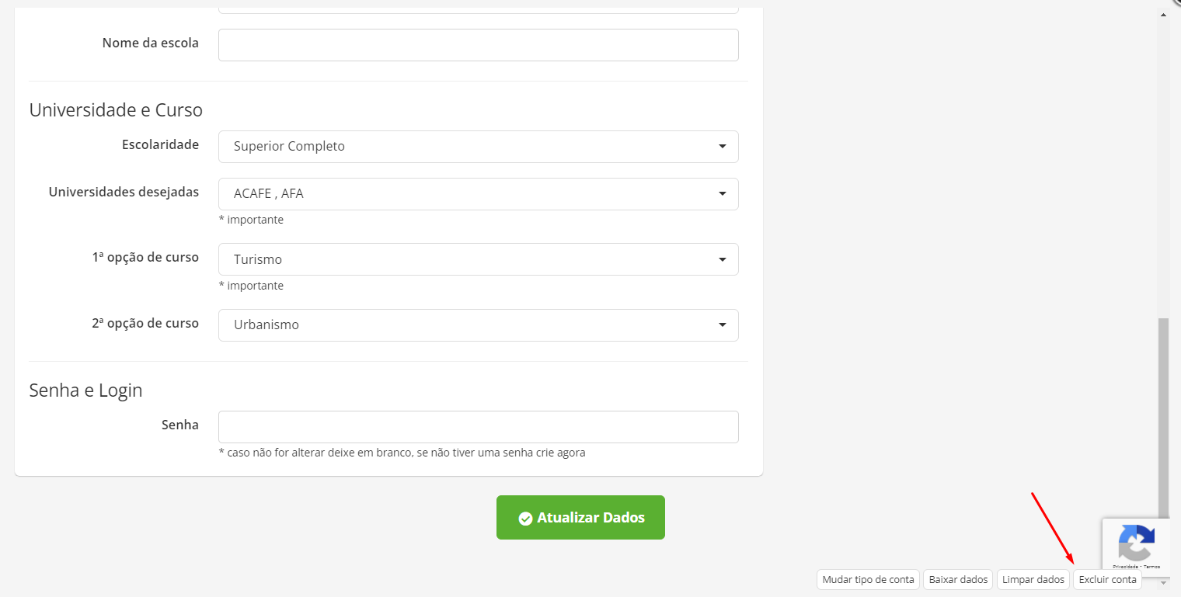The image size is (1181, 597).
Task: Click the Limpar dados button
Action: point(1033,580)
